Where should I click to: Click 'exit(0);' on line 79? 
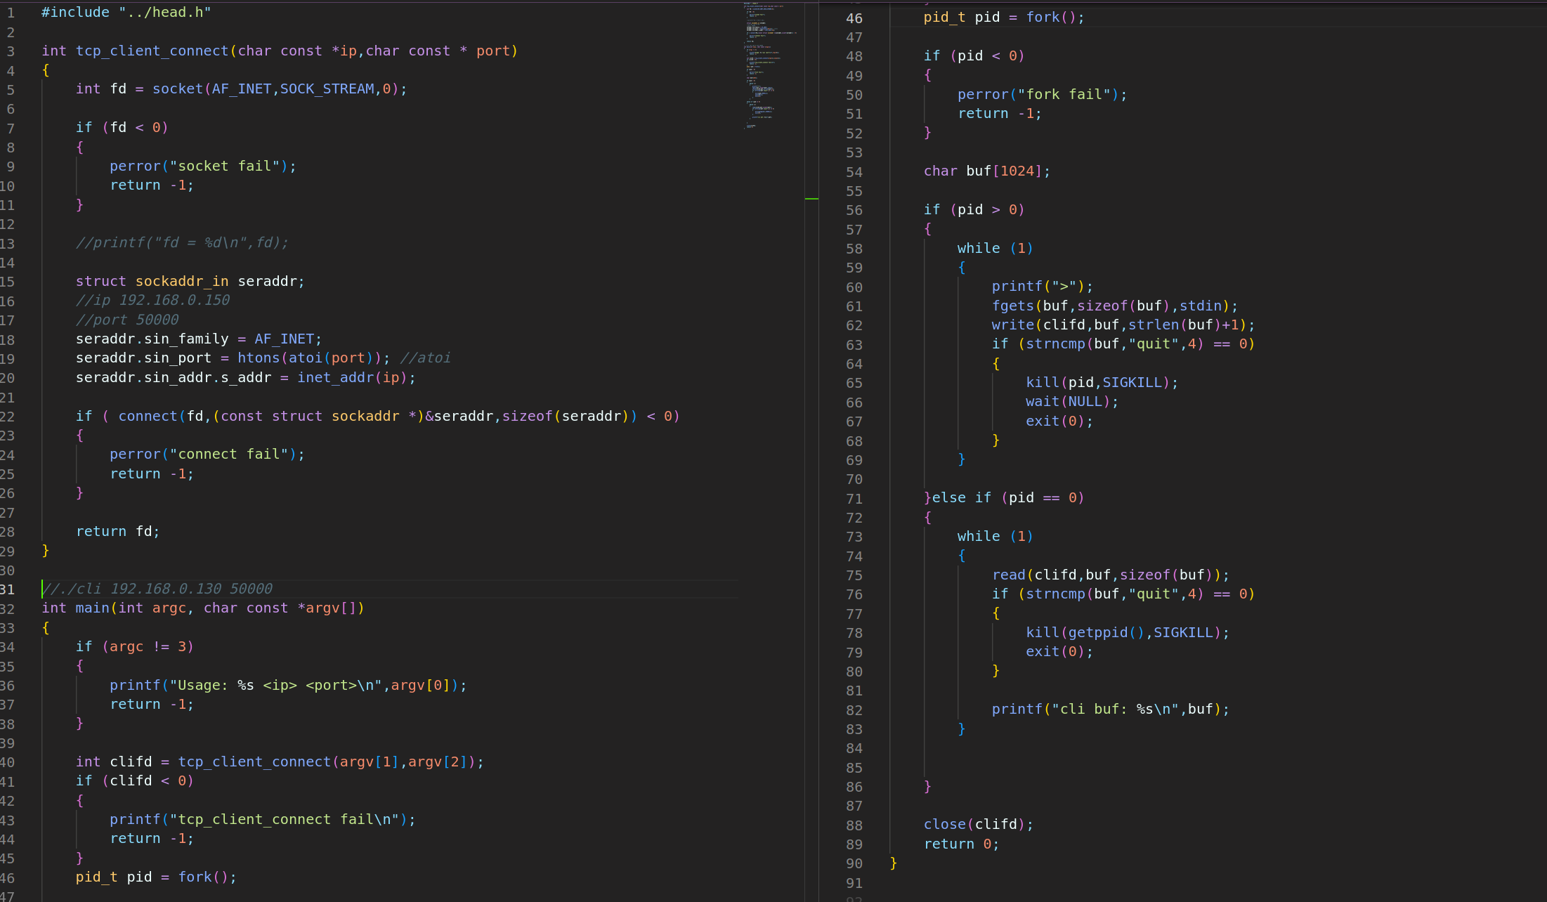1059,651
